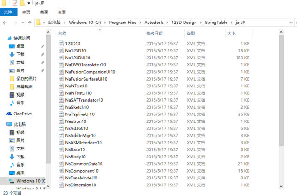Sort by the 大小 column header
The image size is (297, 196).
click(231, 34)
